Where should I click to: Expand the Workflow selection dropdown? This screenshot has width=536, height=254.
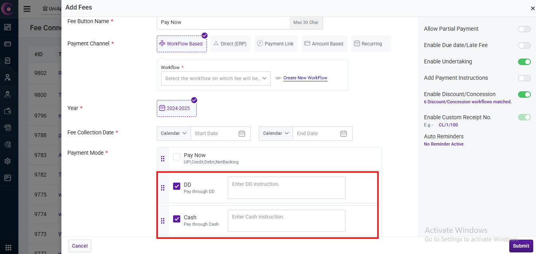tap(216, 79)
